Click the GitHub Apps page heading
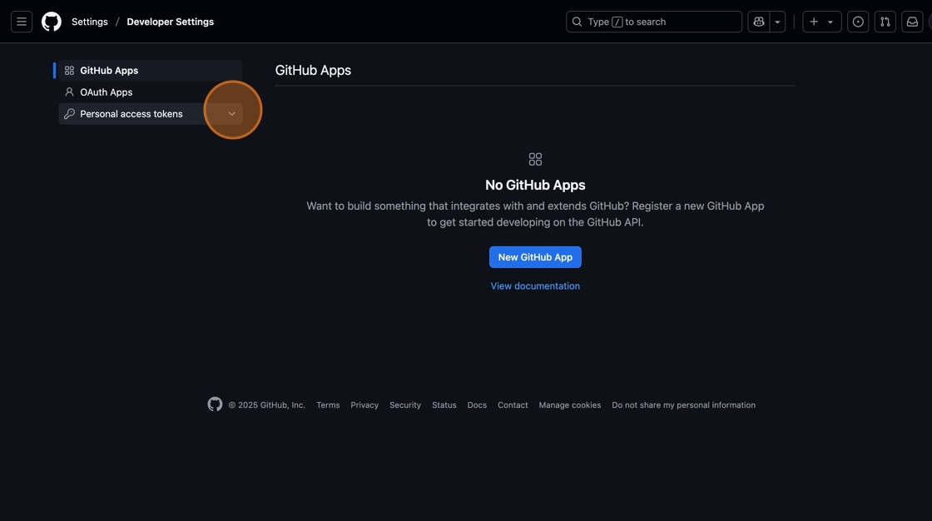Viewport: 932px width, 521px height. click(313, 70)
